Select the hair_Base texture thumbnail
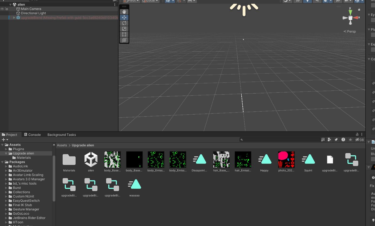Viewport: 375px width, 226px height. click(x=221, y=159)
